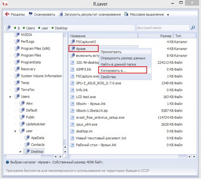This screenshot has width=201, height=179.
Task: Click the Массовое выделение icon
Action: tap(126, 14)
